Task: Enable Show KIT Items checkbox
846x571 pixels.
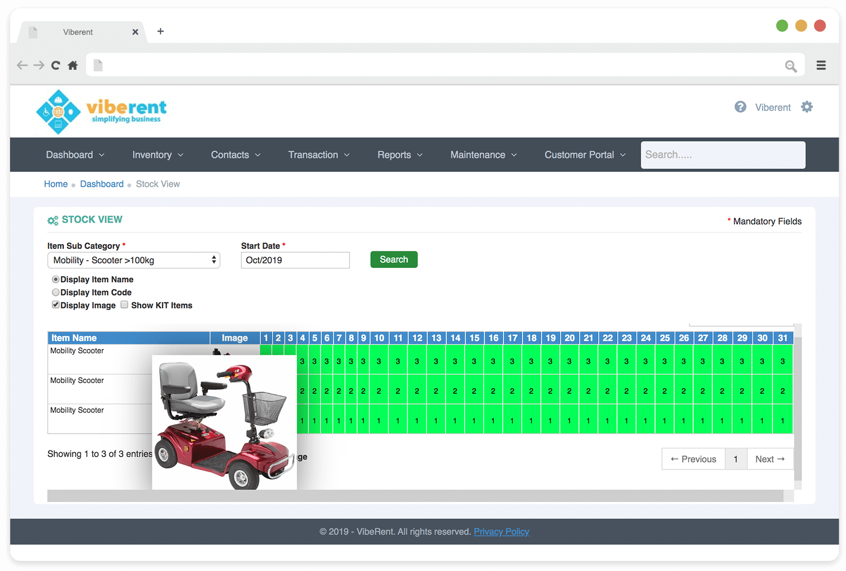Action: pos(124,305)
